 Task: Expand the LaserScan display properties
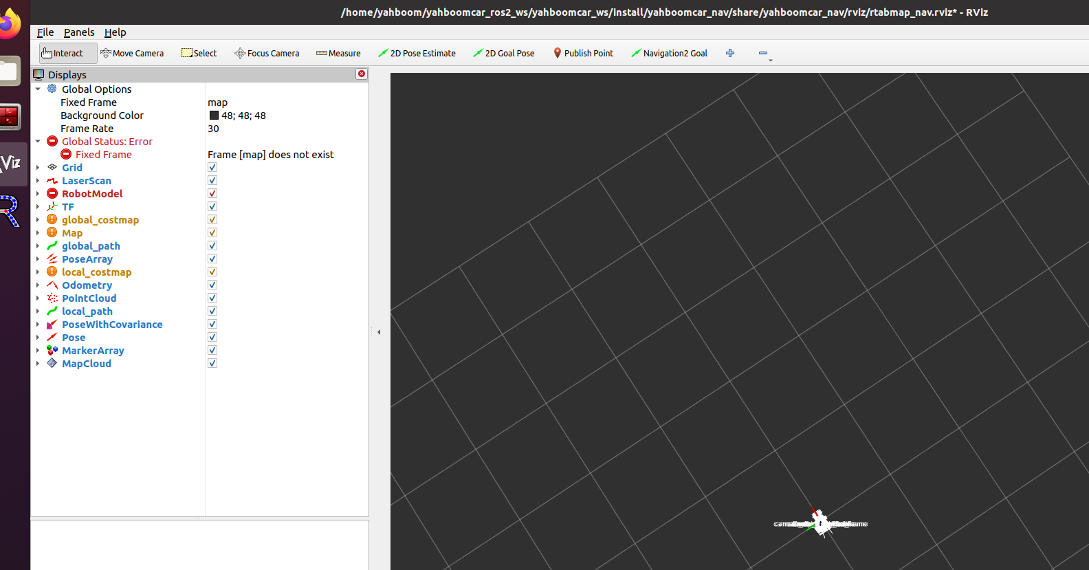[x=38, y=180]
